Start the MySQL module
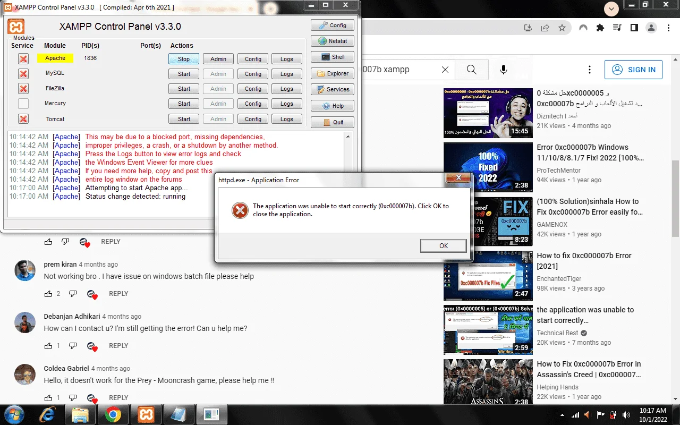 point(184,74)
